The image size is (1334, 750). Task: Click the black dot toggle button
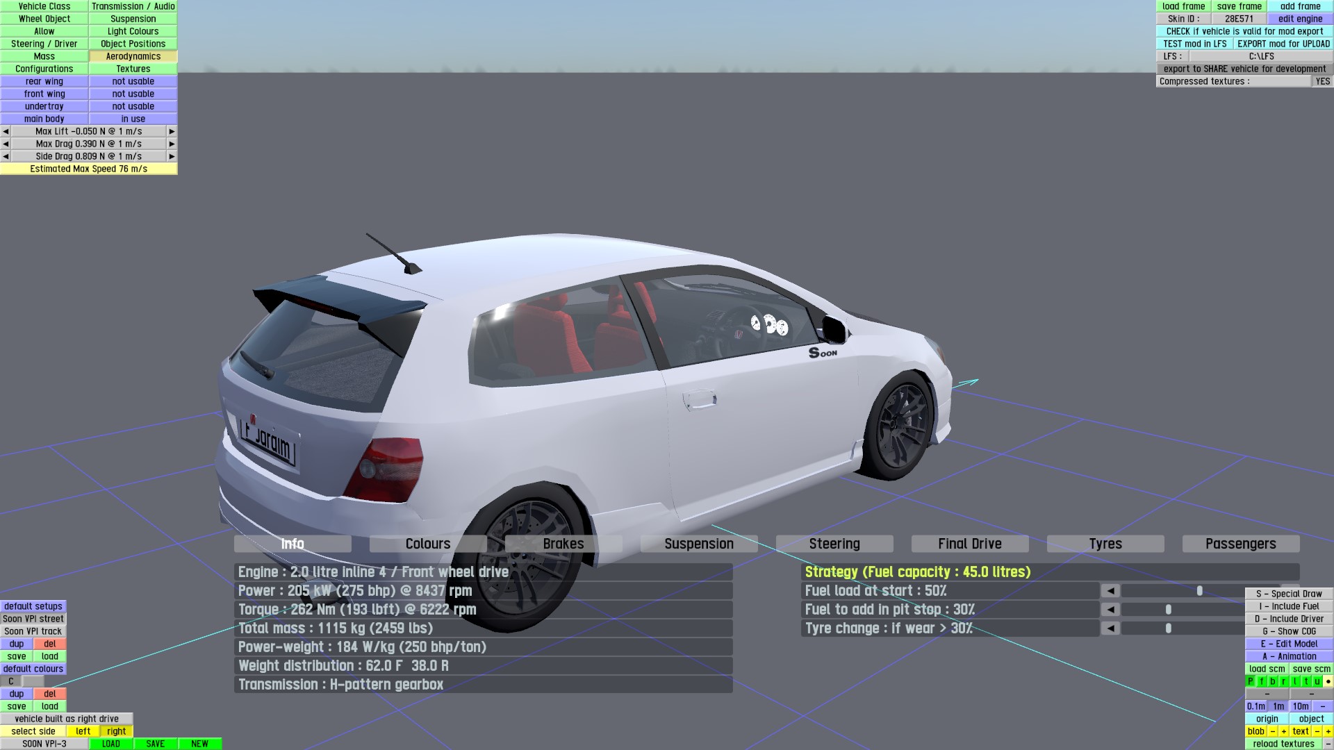click(1328, 681)
